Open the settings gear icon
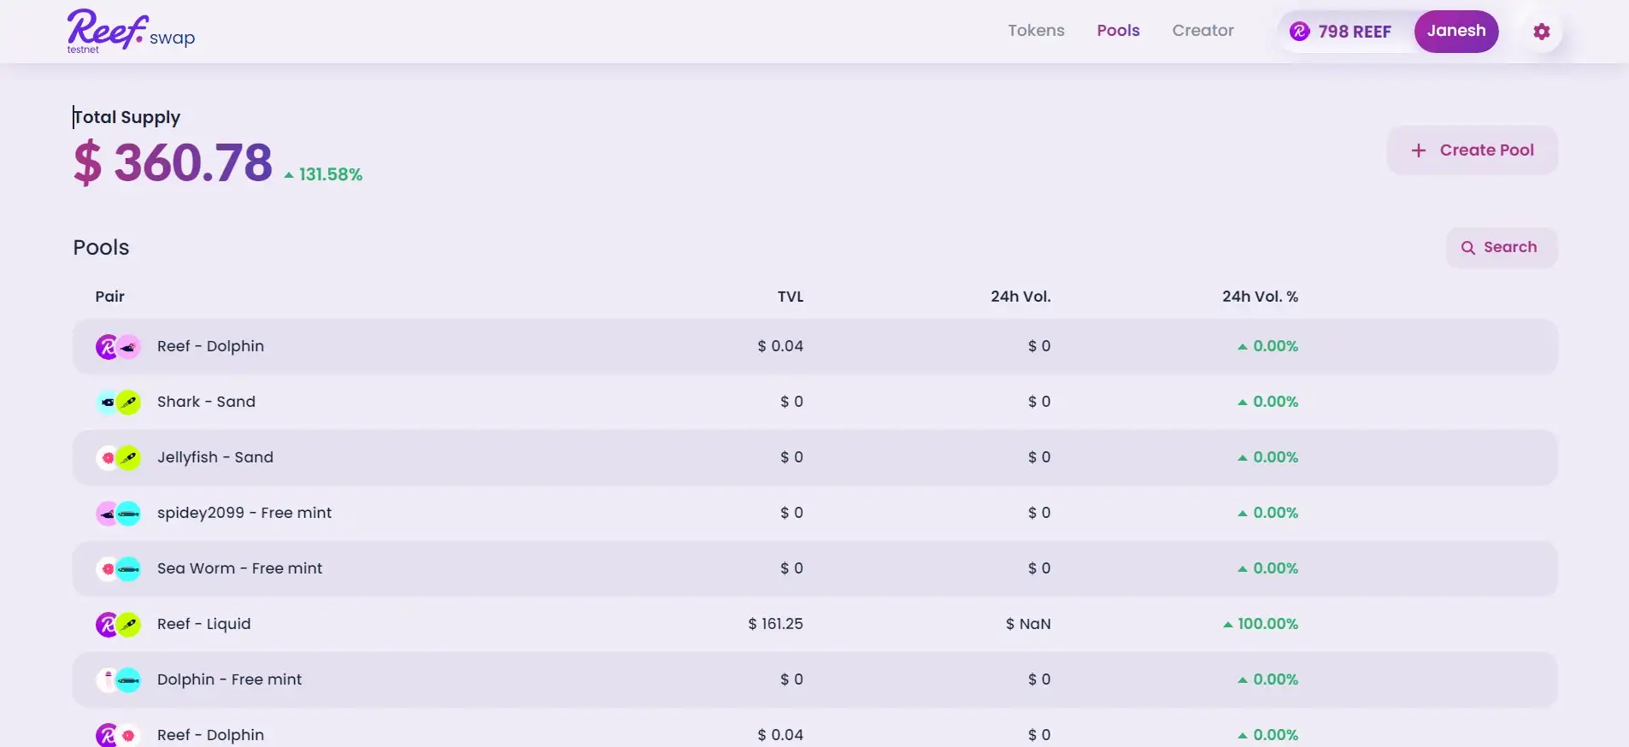 (x=1541, y=32)
